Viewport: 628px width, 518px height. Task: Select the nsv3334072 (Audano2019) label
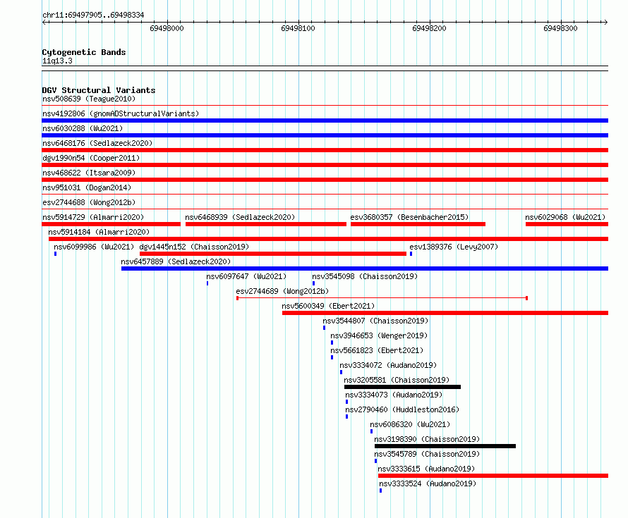coord(388,365)
